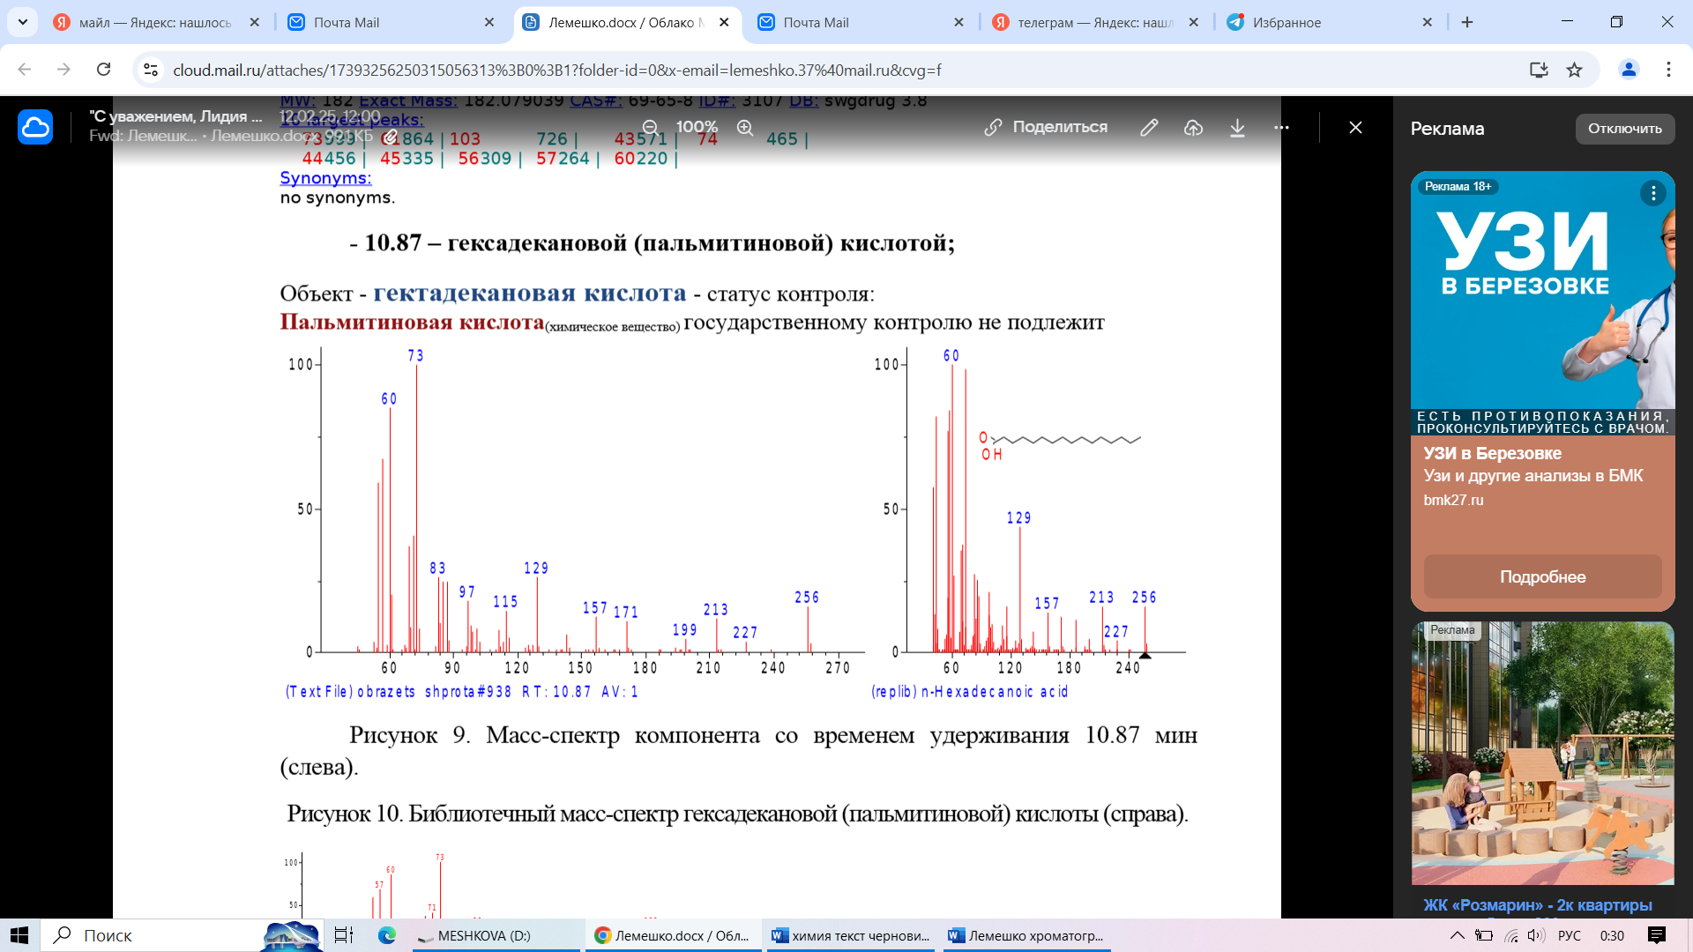
Task: Click the battery tray icon
Action: coord(1484,935)
